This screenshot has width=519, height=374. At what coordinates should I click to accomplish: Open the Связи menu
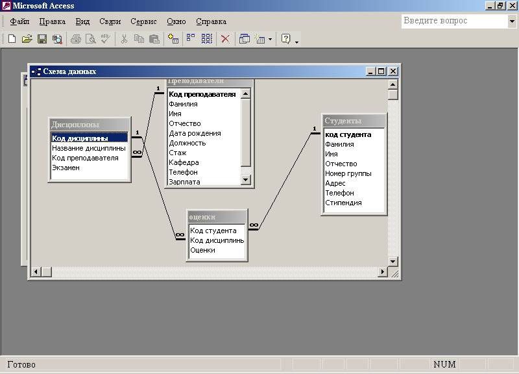(110, 21)
